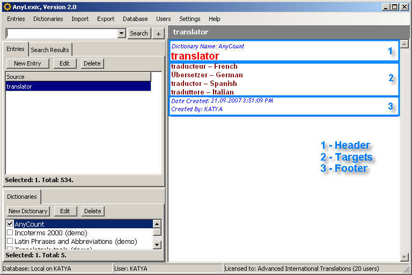
Task: Click the traductor – Spanish line
Action: pos(204,84)
